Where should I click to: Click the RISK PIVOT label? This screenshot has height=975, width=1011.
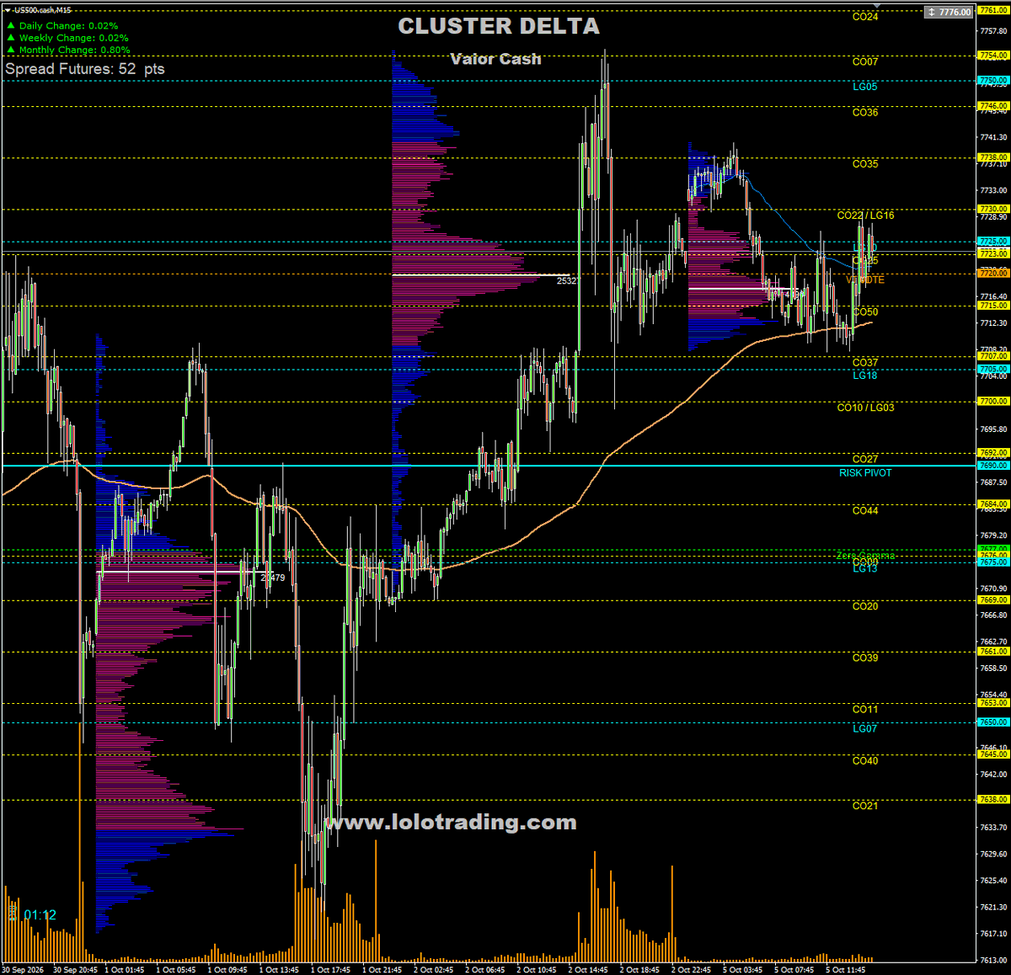click(865, 473)
